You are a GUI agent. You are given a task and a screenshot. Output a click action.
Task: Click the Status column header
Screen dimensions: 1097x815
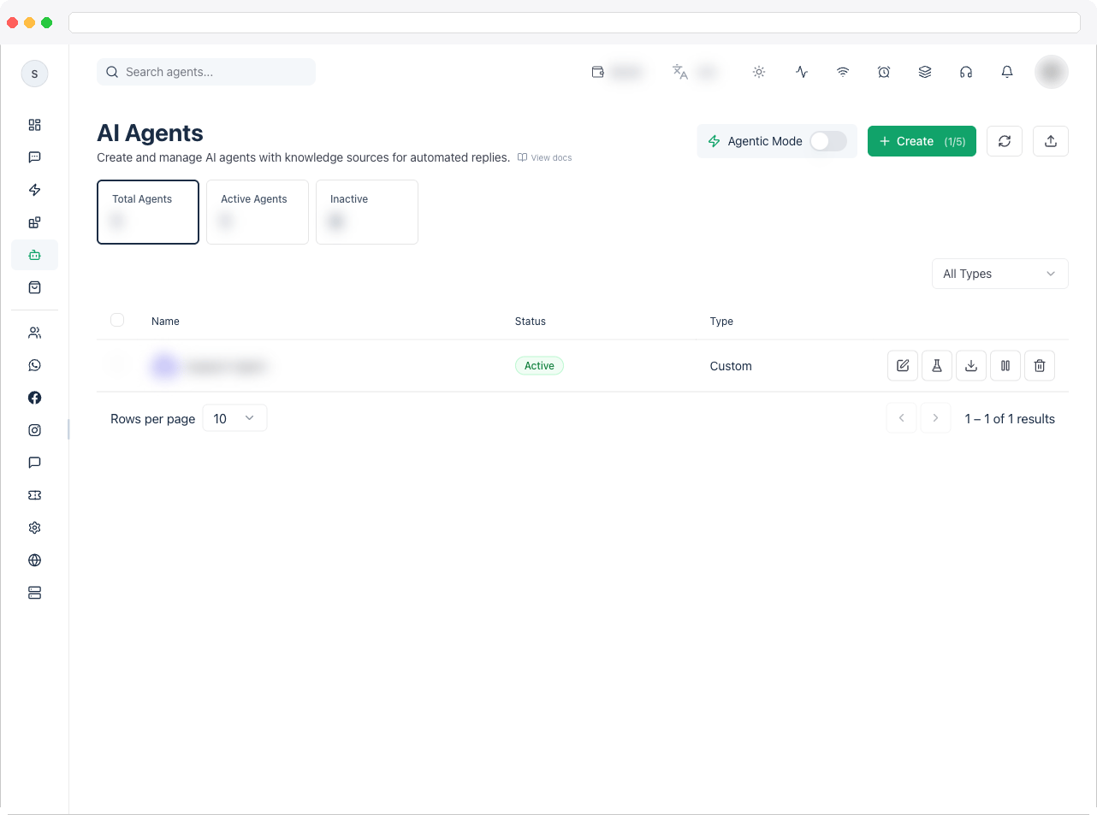[531, 322]
